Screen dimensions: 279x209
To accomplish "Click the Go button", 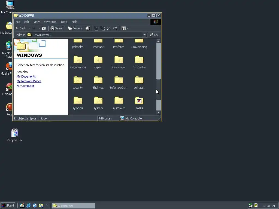I will click(154, 35).
